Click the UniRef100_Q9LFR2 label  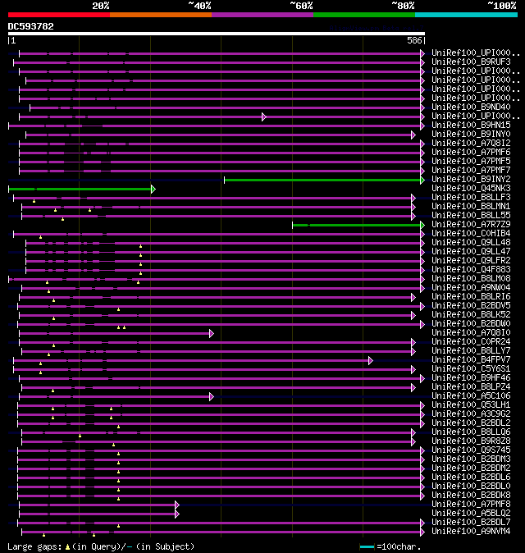(471, 261)
